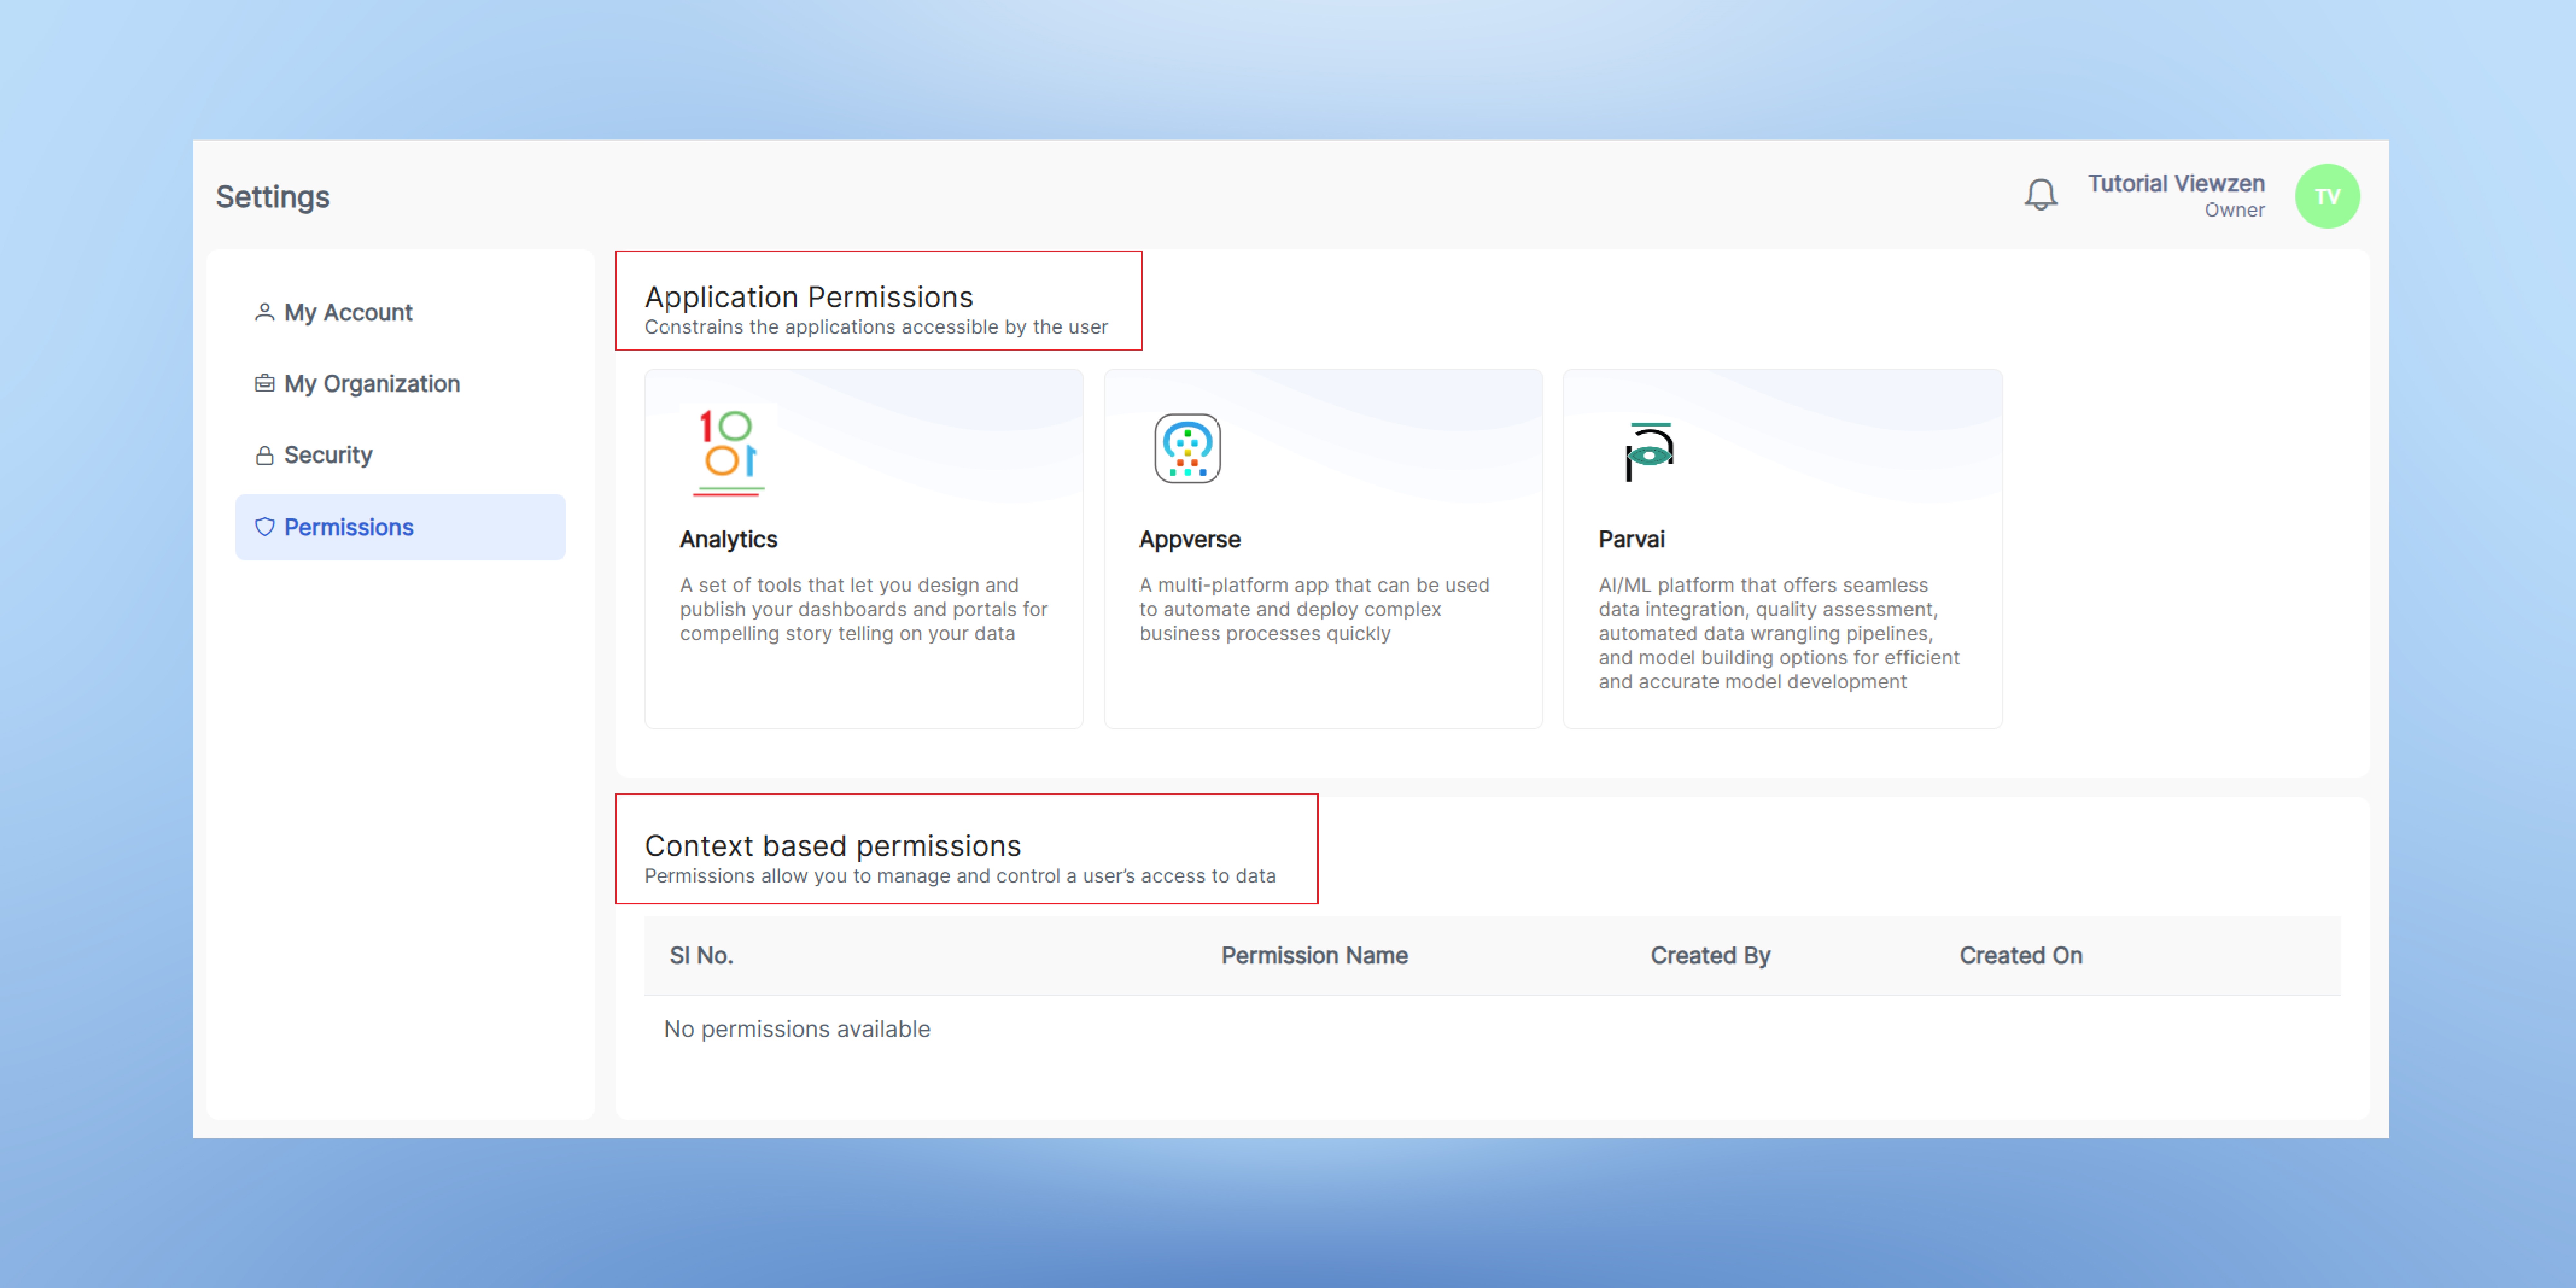Click the Parvai app logo

click(x=1648, y=452)
